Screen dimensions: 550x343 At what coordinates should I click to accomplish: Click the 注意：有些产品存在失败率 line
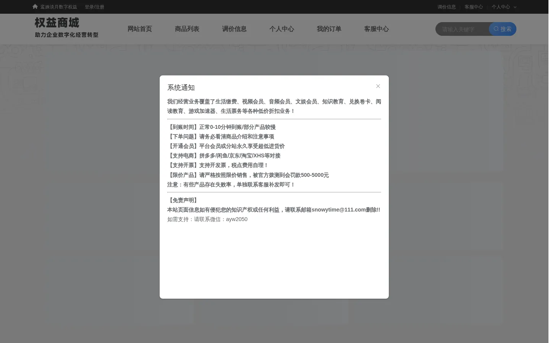[231, 185]
